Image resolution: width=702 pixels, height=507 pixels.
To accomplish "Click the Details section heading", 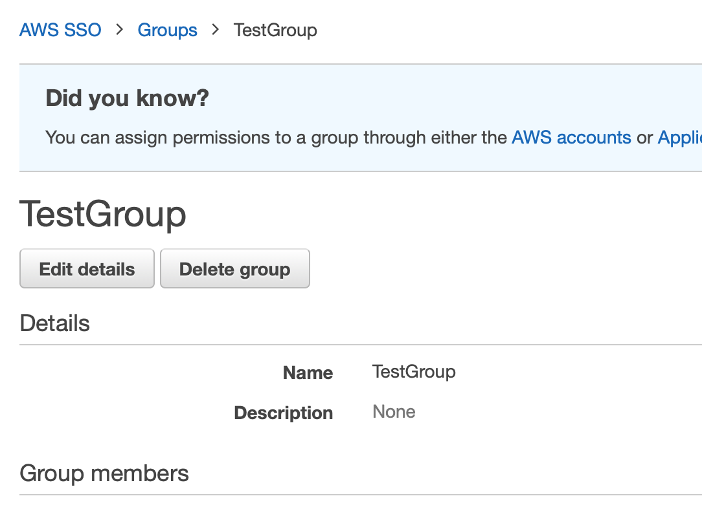I will coord(54,323).
